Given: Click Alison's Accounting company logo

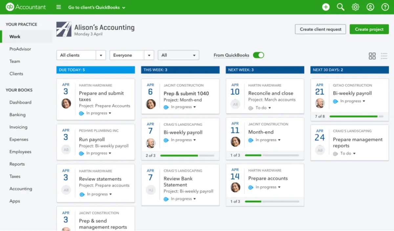Looking at the screenshot, I should [63, 29].
